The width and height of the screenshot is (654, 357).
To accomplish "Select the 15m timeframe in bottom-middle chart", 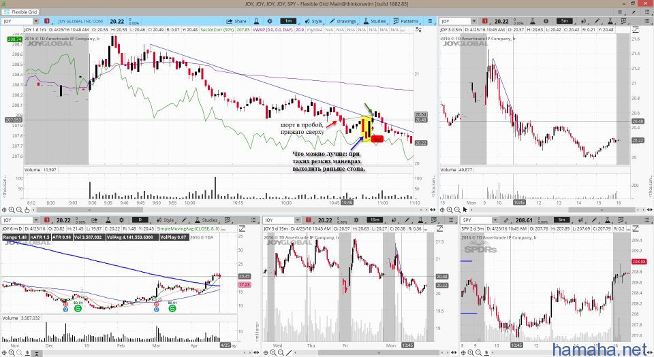I will pyautogui.click(x=375, y=220).
